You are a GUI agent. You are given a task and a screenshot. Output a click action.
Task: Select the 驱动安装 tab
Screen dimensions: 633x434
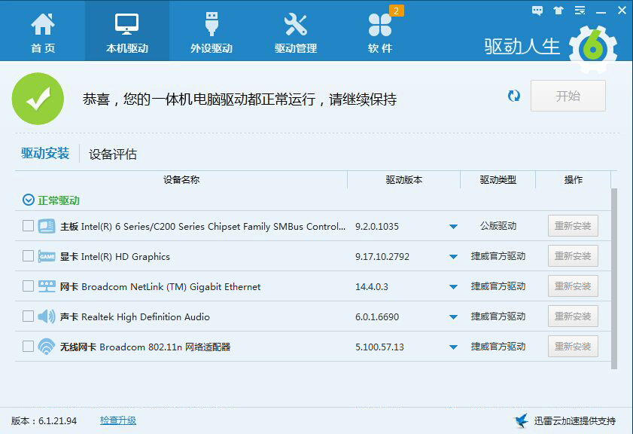pyautogui.click(x=45, y=154)
